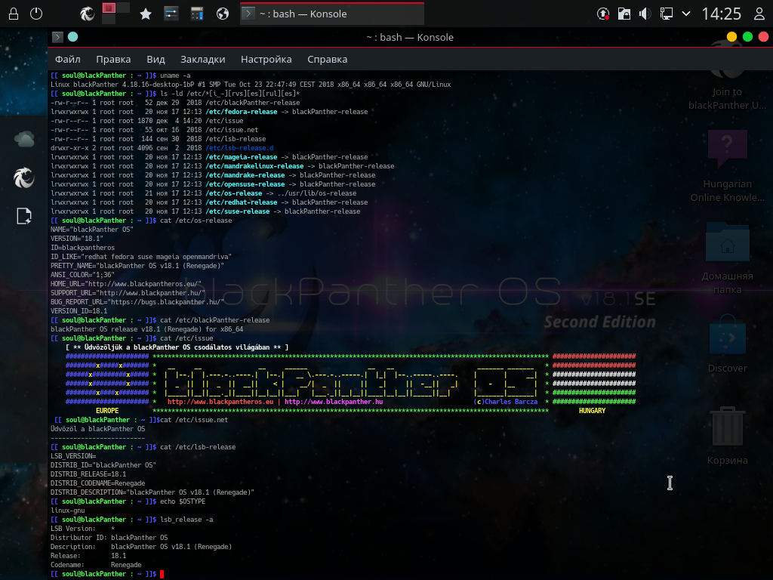Click the Konsole task button in panel
This screenshot has width=773, height=580.
[x=332, y=14]
